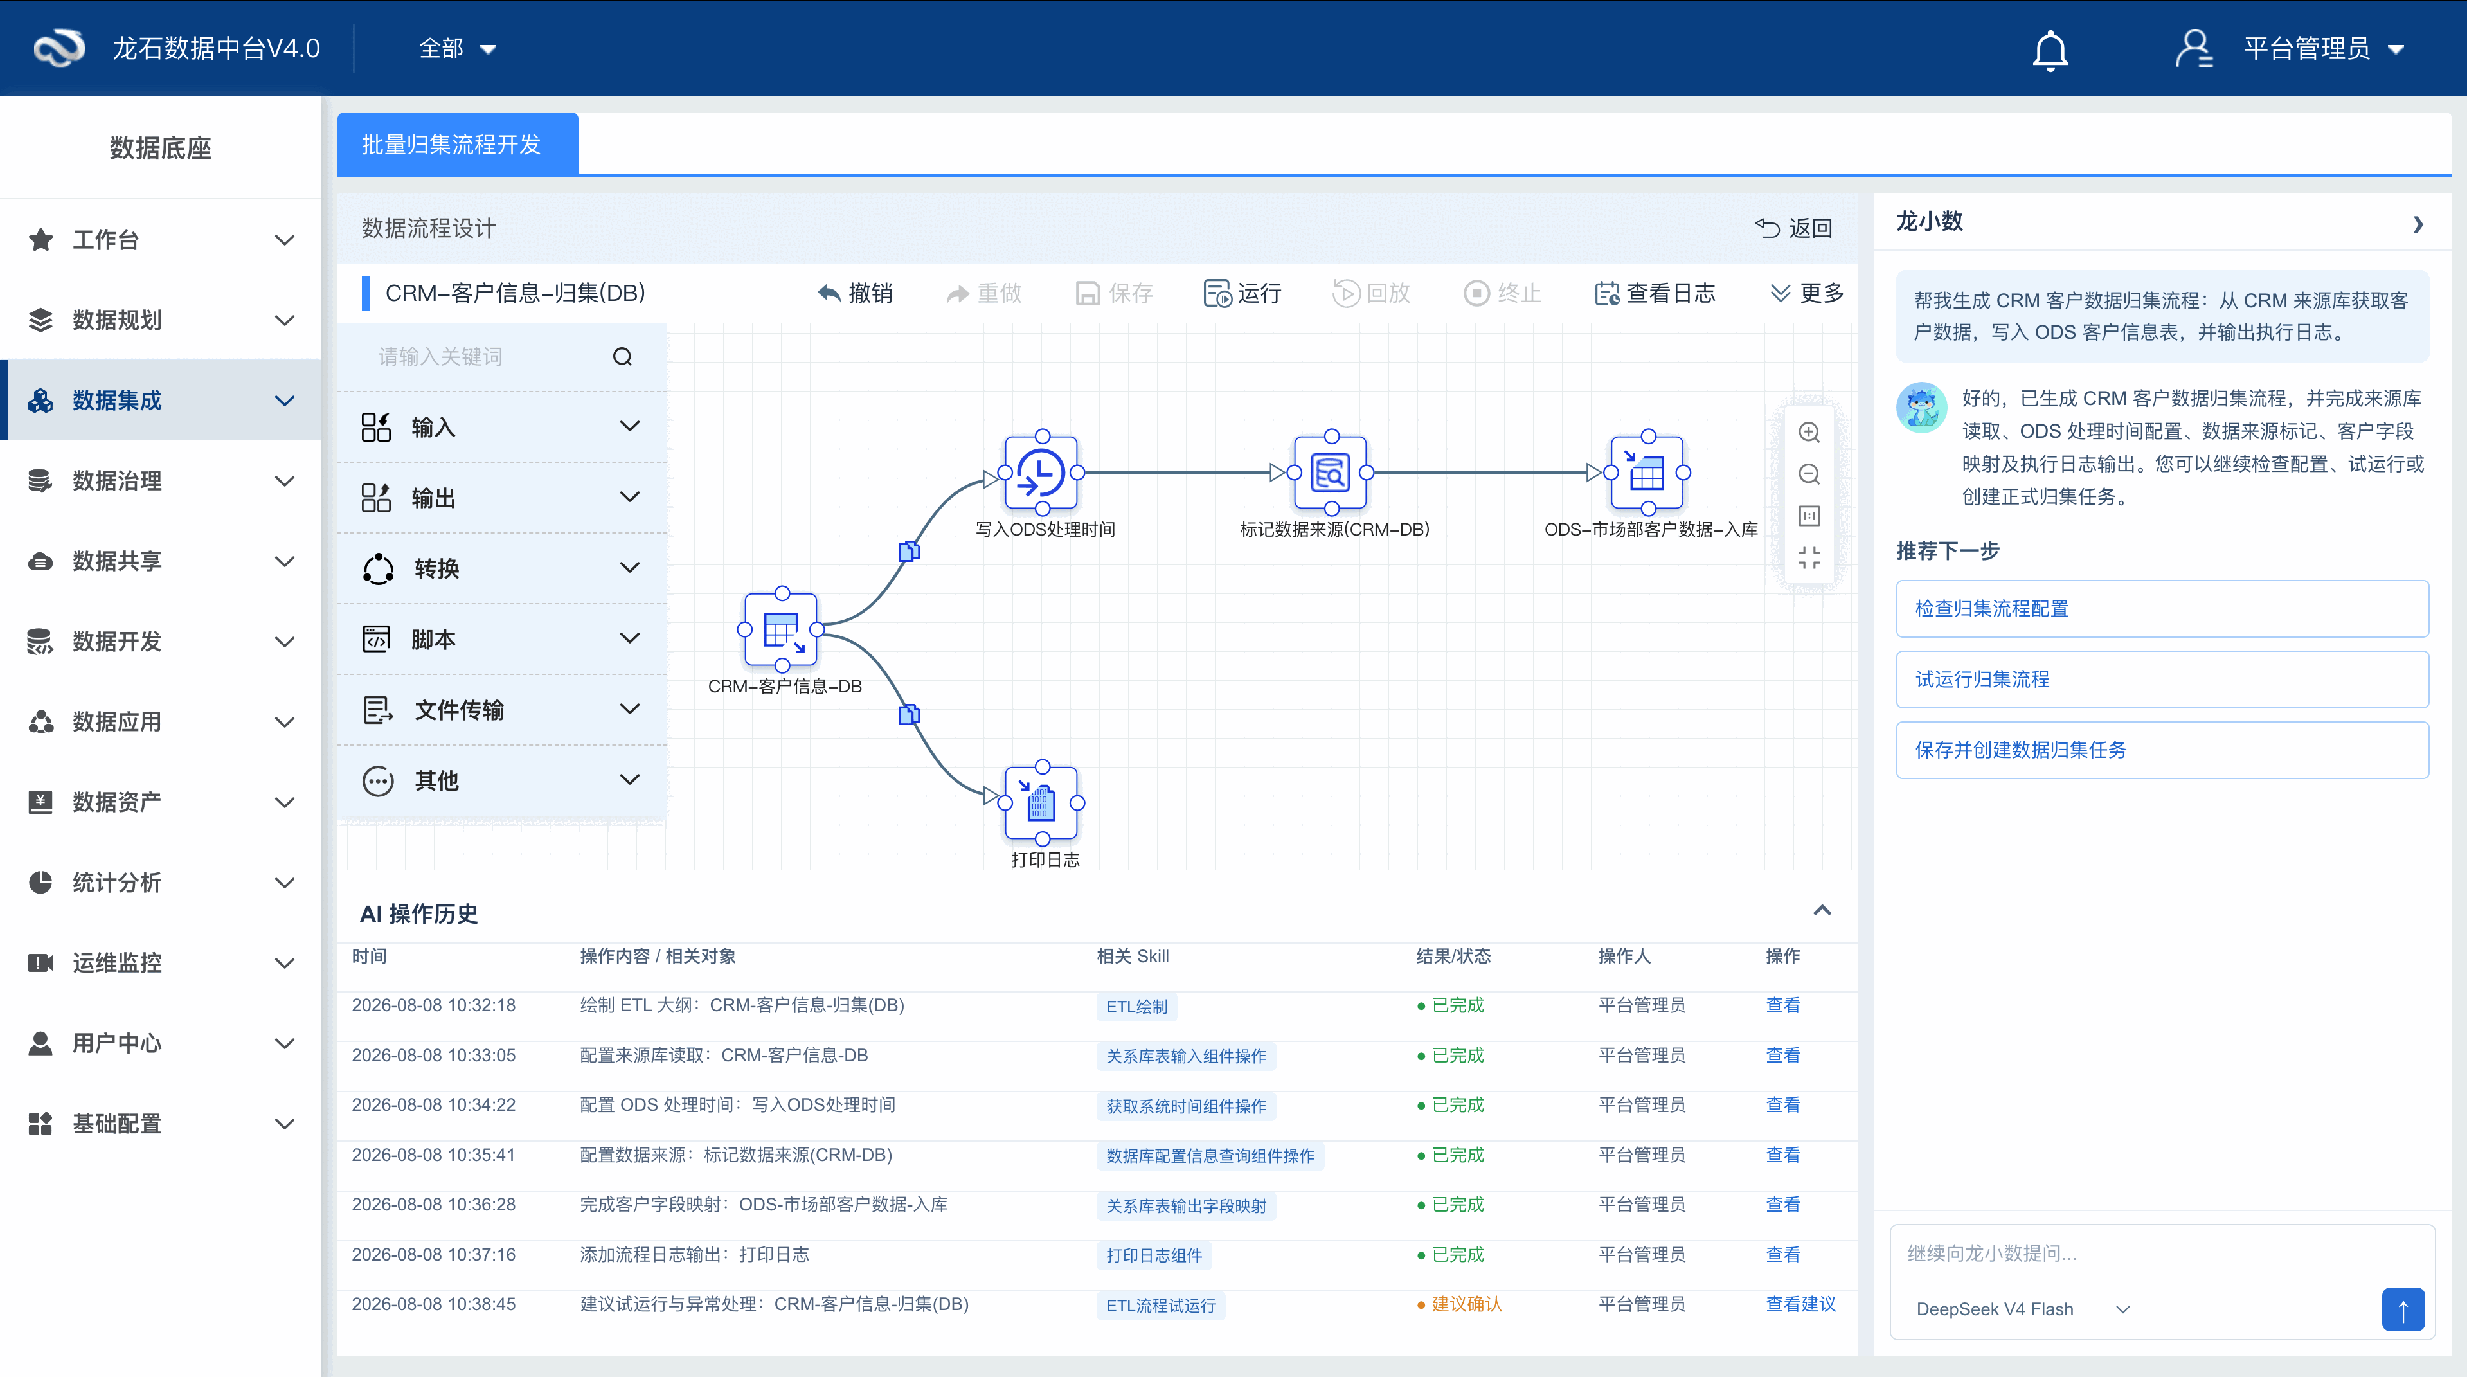Focus the 继续向龙小数提问 input box
The width and height of the screenshot is (2467, 1377).
coord(2162,1254)
